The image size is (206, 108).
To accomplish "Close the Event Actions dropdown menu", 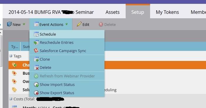I will click(51, 24).
